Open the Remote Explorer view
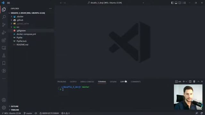 [4, 48]
